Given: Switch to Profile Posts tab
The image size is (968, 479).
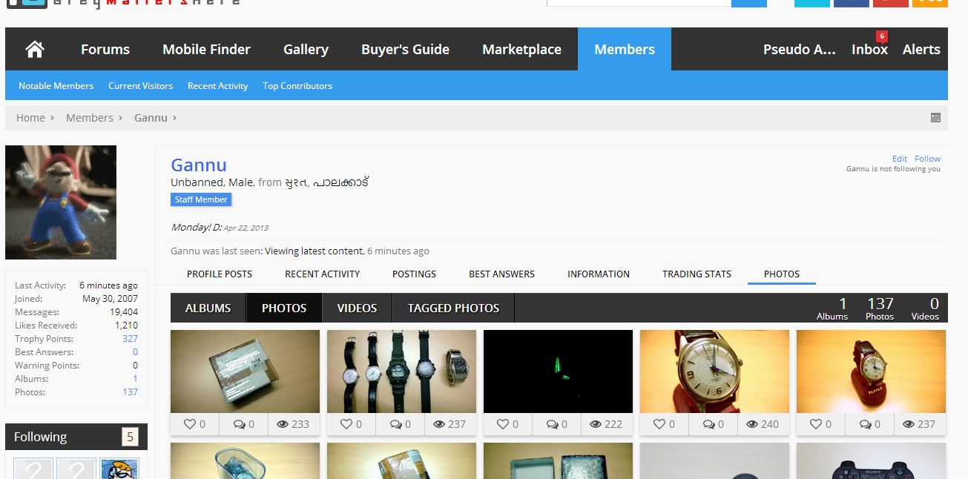Looking at the screenshot, I should point(220,274).
